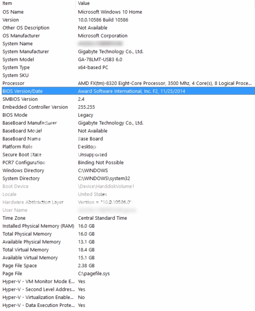
Task: Select the OS Manufacturer row
Action: [21, 36]
